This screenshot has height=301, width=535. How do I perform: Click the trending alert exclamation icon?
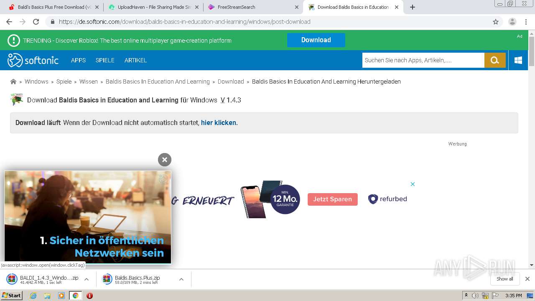(14, 41)
